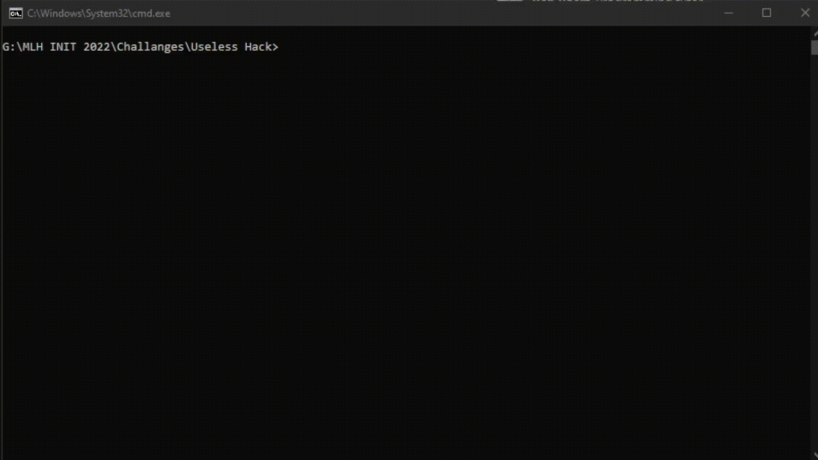The width and height of the screenshot is (818, 460).
Task: Click the C:\Windows\System32\cmd.exe title text
Action: pyautogui.click(x=98, y=14)
